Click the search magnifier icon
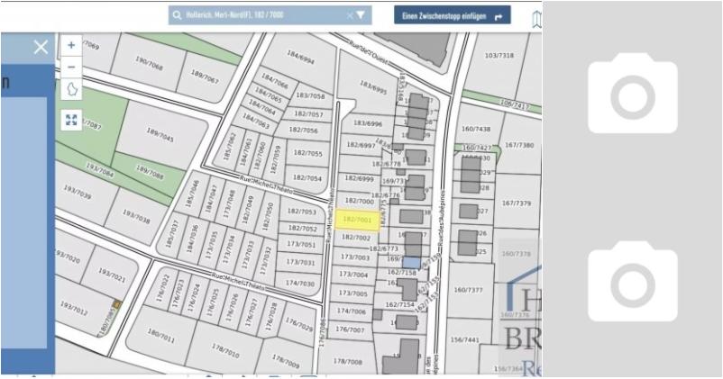Screen dimensions: 723x379 (177, 15)
